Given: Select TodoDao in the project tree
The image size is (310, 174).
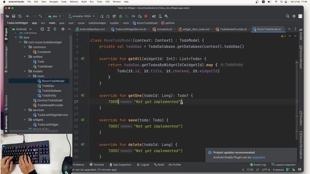Looking at the screenshot, I should (x=48, y=86).
